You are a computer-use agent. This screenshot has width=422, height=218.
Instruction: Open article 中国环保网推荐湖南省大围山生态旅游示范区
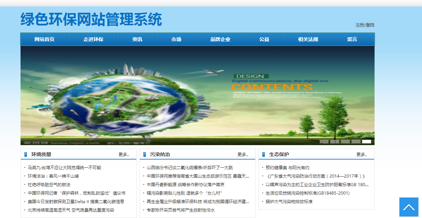(x=198, y=176)
